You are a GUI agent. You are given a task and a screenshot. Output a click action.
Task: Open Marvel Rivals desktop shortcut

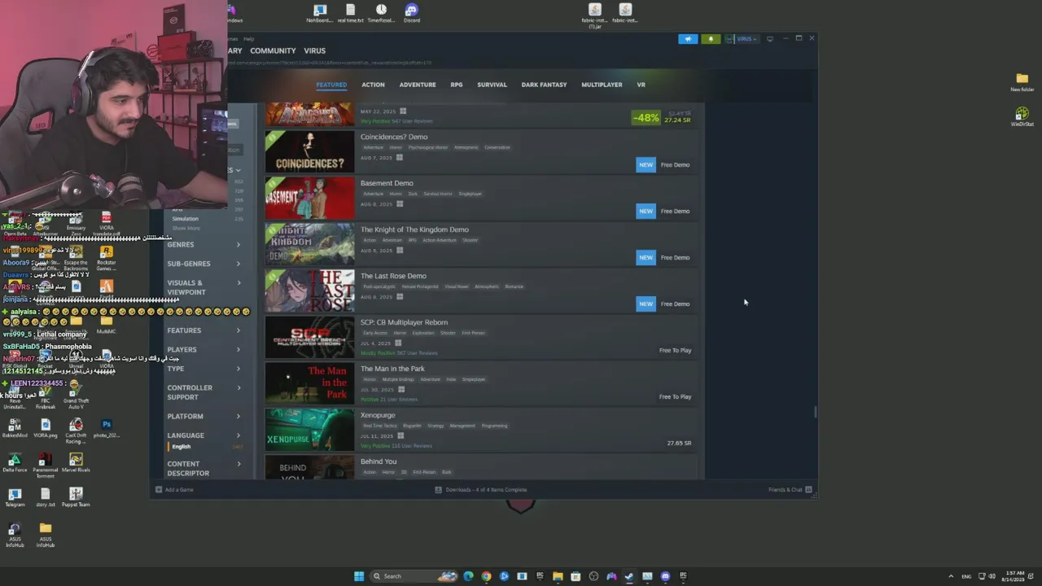(76, 463)
